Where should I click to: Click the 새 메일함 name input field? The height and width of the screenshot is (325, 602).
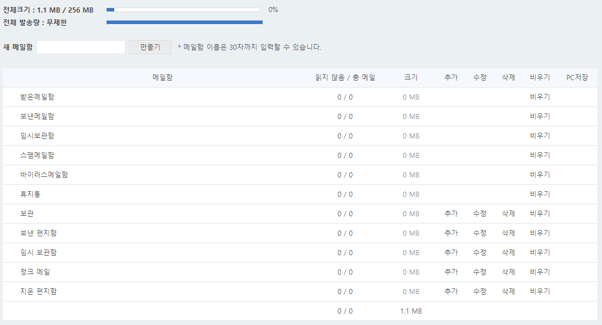pyautogui.click(x=81, y=47)
